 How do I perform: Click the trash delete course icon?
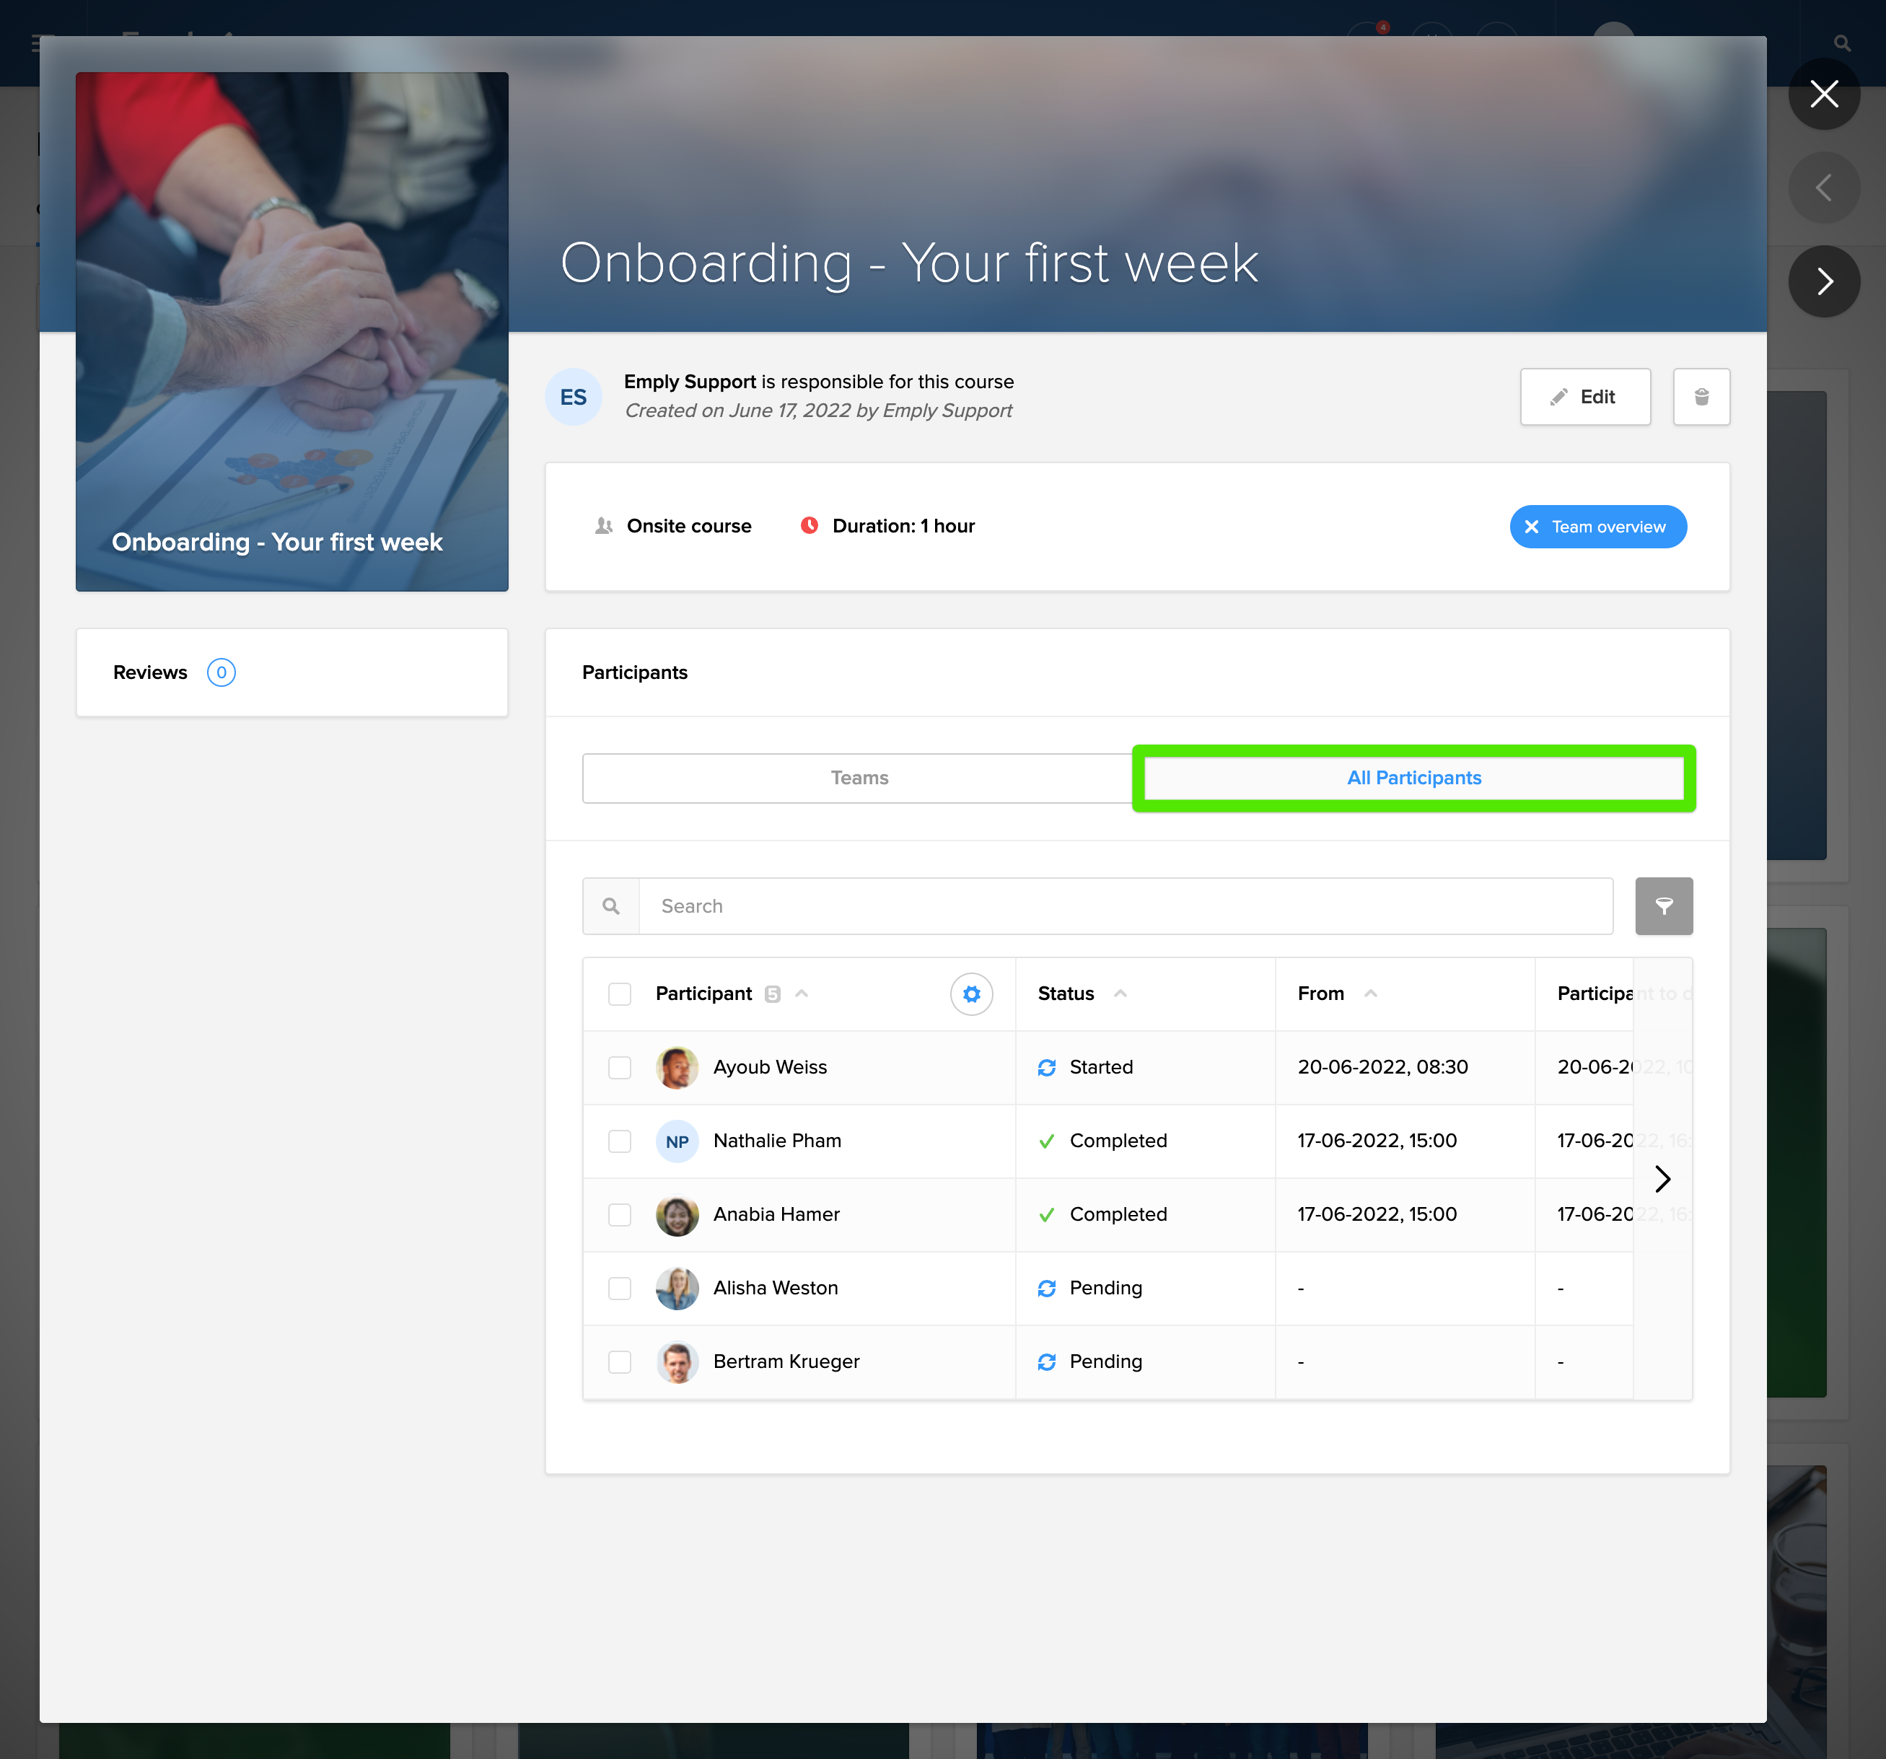pos(1700,397)
